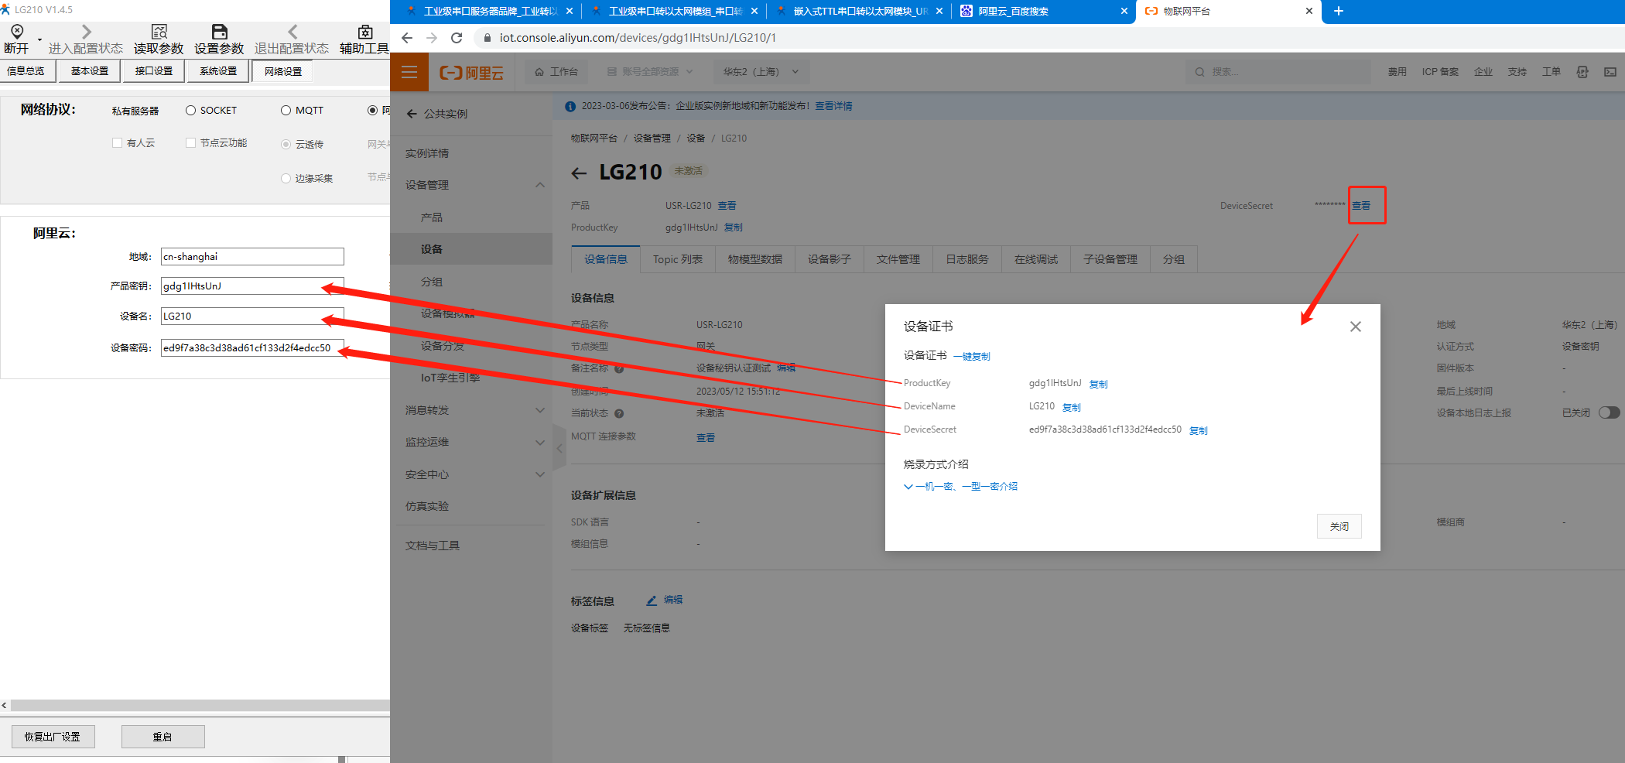Click 进入配置状态 arrow icon
The image size is (1625, 763).
coord(86,32)
